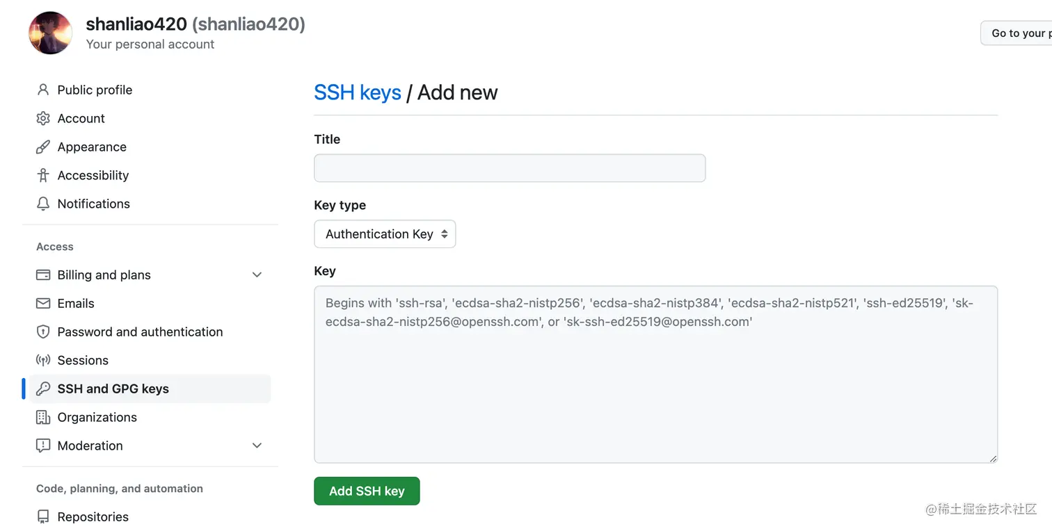Click the Emails envelope icon
The image size is (1052, 531).
pyautogui.click(x=43, y=303)
